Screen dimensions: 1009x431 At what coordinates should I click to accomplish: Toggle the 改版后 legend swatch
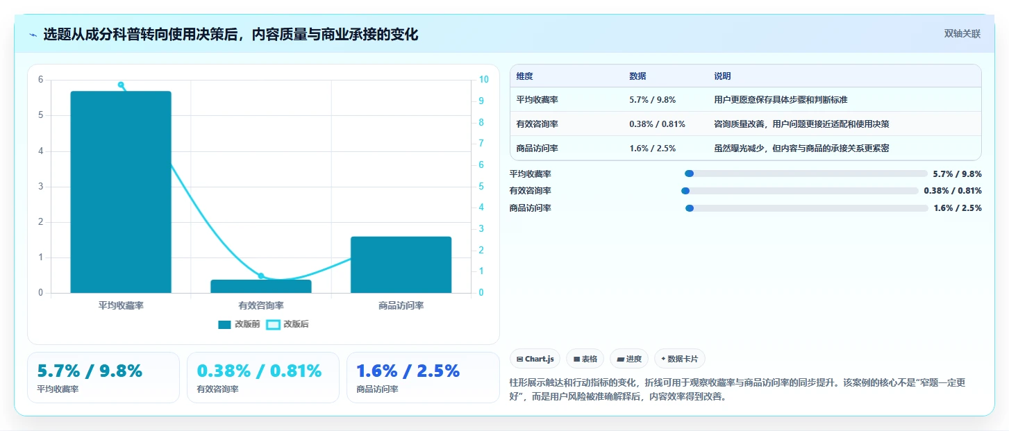coord(274,324)
